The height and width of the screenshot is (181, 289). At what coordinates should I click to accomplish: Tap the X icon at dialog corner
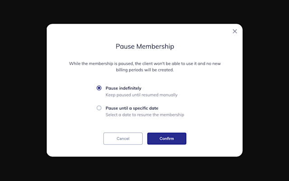(x=235, y=31)
